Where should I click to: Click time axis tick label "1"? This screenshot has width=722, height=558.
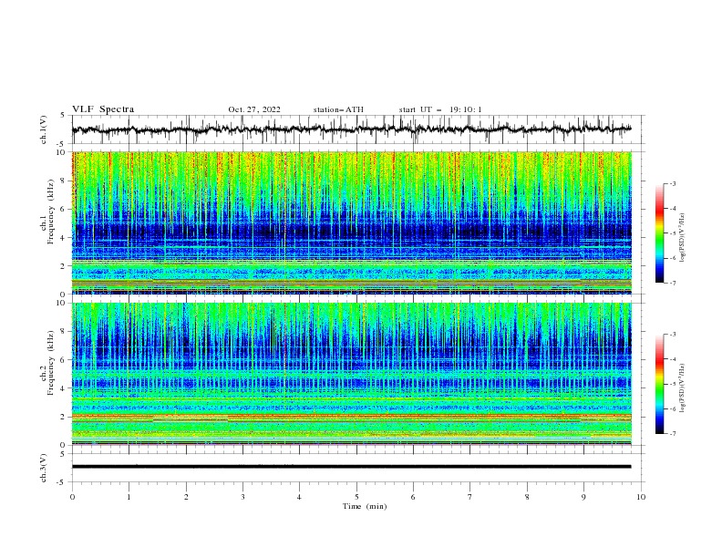[x=129, y=497]
